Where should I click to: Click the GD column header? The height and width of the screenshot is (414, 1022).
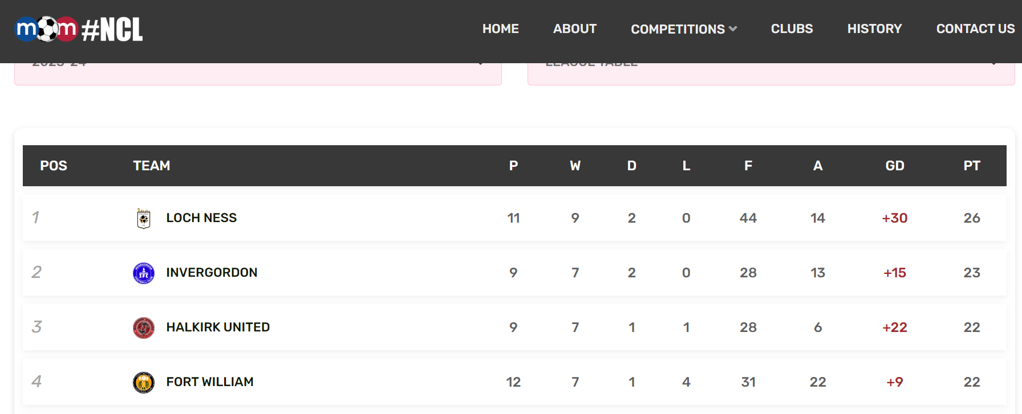pyautogui.click(x=895, y=166)
